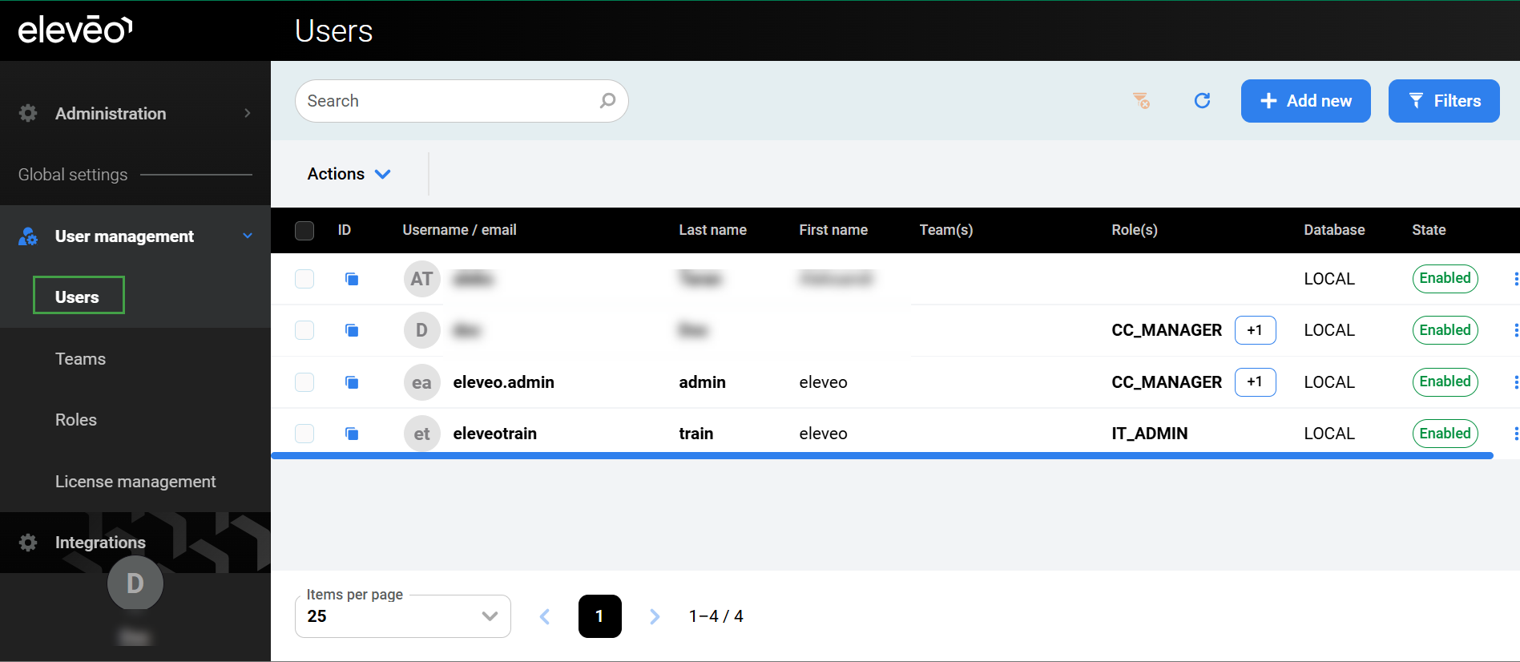
Task: Click the search magnifier icon
Action: (x=607, y=101)
